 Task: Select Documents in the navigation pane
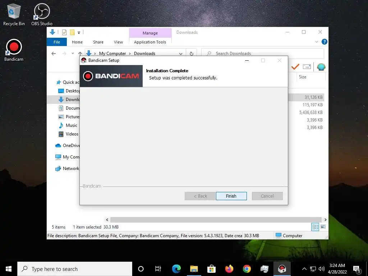pos(69,108)
